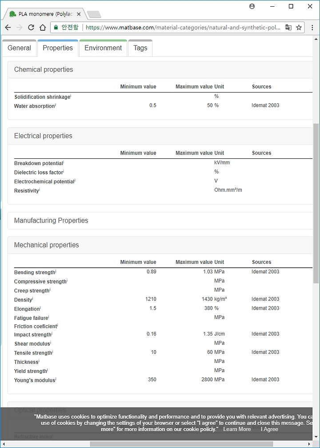The image size is (320, 448).
Task: Show info for Water absorption
Action: tap(56, 105)
